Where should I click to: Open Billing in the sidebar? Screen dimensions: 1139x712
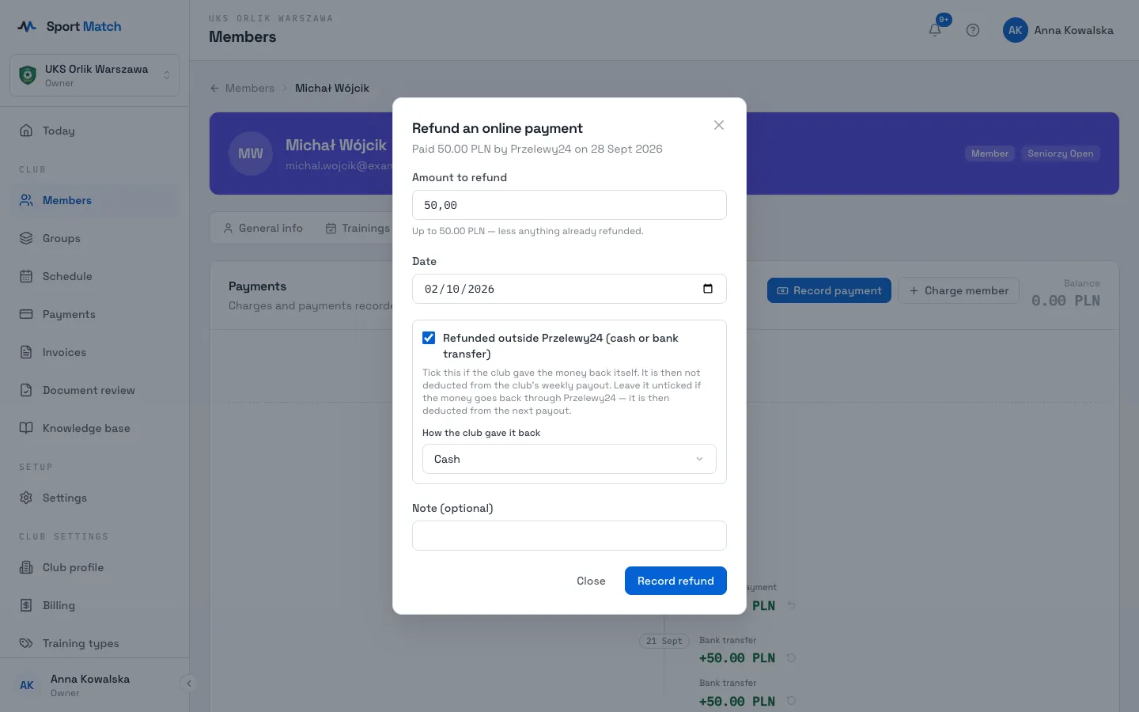(x=95, y=605)
